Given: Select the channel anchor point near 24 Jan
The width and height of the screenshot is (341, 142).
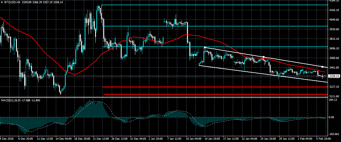Looking at the screenshot, I should pos(264,57).
